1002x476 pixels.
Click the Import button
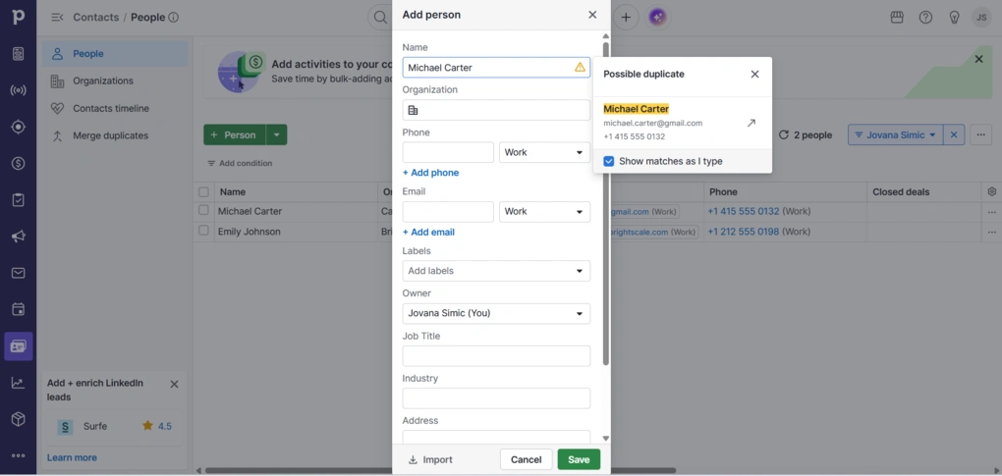pos(430,459)
